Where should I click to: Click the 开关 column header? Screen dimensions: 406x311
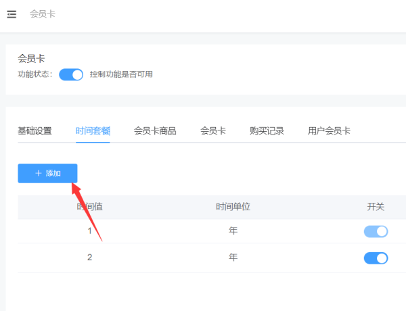(376, 207)
